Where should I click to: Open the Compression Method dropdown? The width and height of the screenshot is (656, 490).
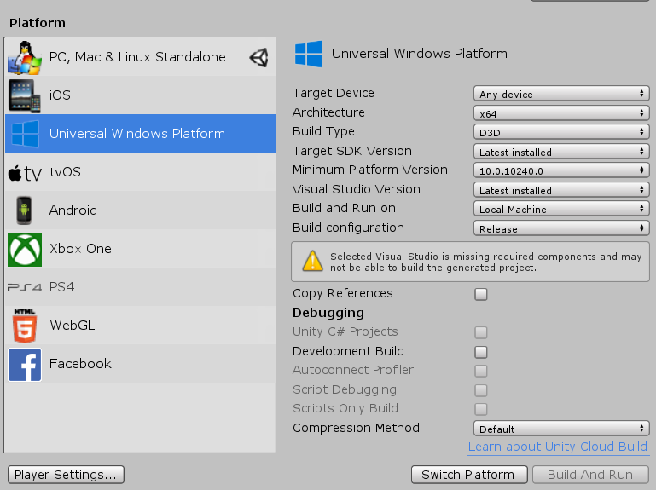click(561, 429)
